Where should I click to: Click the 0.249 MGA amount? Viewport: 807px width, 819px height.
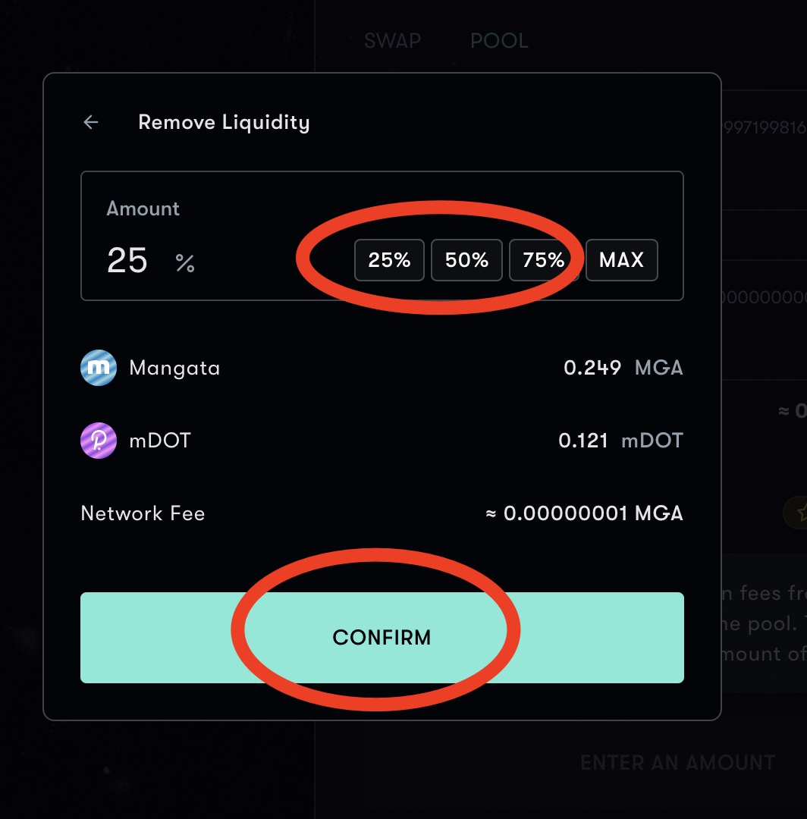[x=623, y=369]
